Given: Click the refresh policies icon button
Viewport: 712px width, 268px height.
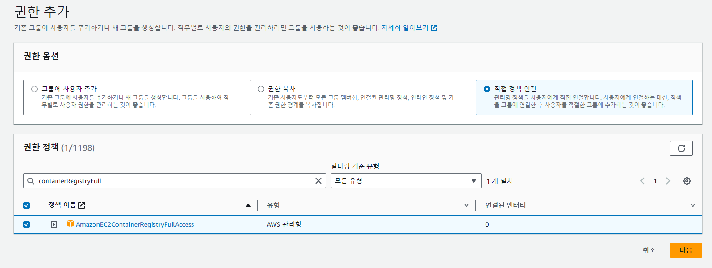Looking at the screenshot, I should 681,148.
